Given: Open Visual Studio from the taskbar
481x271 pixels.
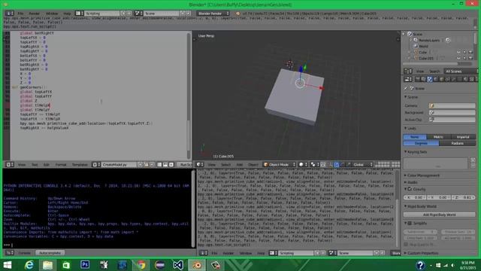Looking at the screenshot, I should [x=178, y=264].
